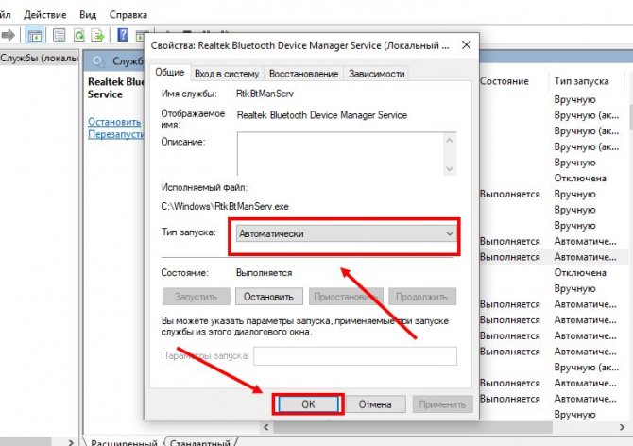Toggle the show/hide console tree icon
This screenshot has width=633, height=446.
[34, 36]
